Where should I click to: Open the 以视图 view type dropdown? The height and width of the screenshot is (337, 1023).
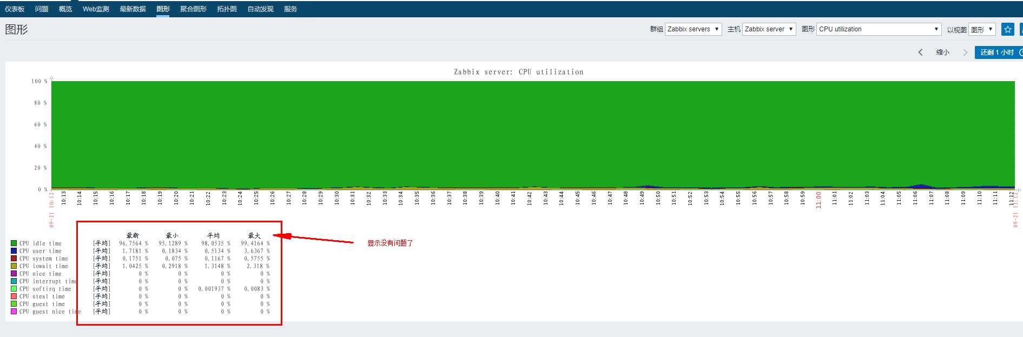(982, 29)
